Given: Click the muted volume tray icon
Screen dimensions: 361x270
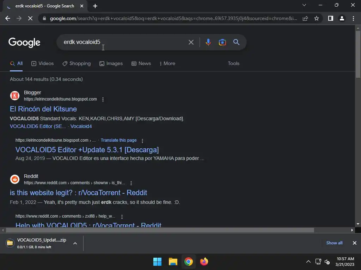Looking at the screenshot, I should pyautogui.click(x=327, y=262).
